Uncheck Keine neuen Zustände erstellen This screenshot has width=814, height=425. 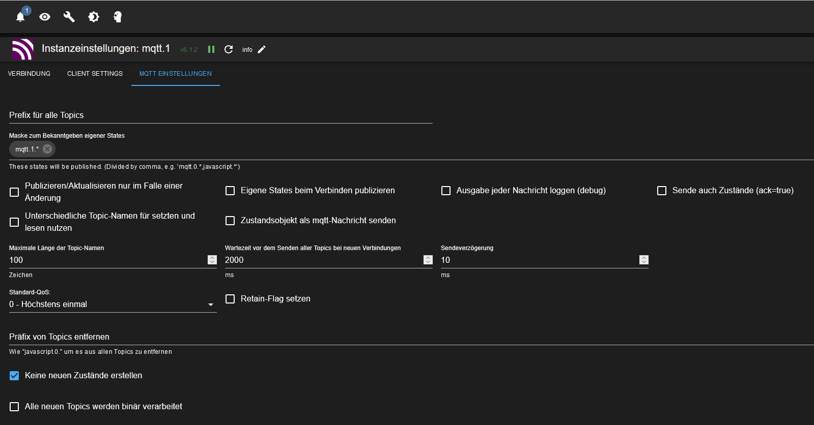pos(14,376)
